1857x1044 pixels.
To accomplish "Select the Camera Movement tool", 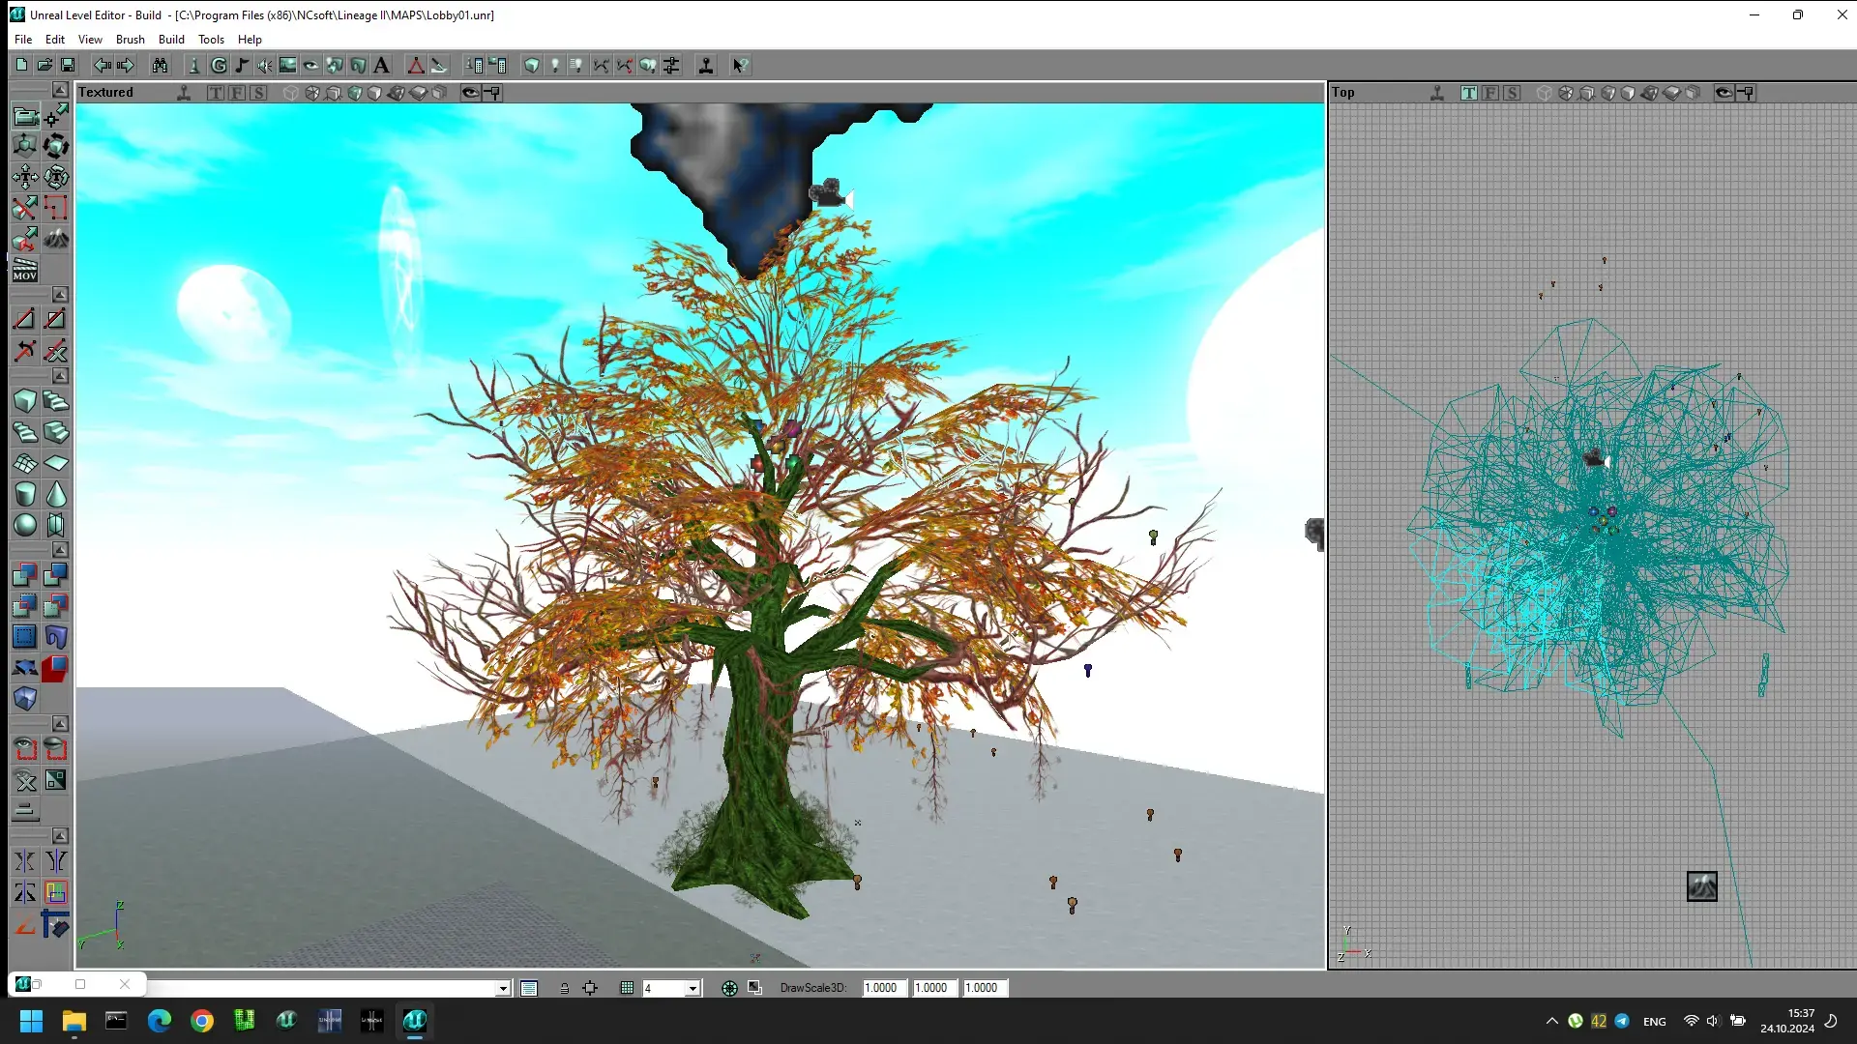I will 25,117.
